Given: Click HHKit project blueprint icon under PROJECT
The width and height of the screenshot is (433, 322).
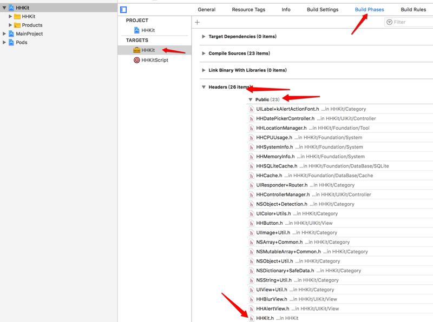Looking at the screenshot, I should coord(137,30).
